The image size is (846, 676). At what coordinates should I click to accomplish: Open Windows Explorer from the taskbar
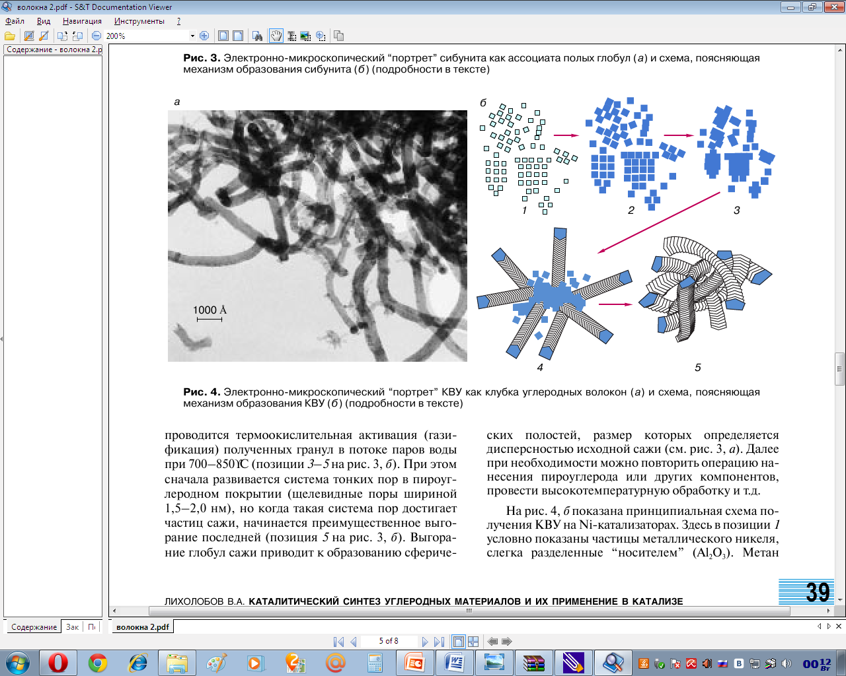click(x=176, y=662)
